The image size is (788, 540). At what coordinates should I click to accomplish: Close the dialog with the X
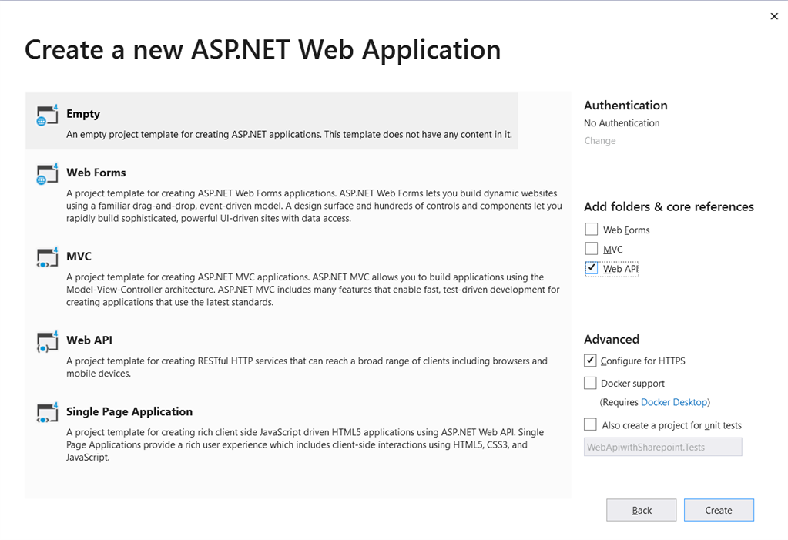click(774, 16)
